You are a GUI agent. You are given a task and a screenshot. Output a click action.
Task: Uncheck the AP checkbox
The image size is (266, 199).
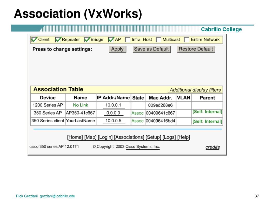111,40
